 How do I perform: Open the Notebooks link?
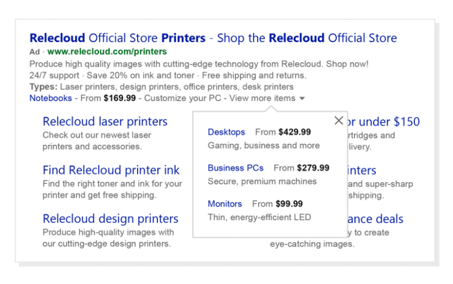pos(50,98)
